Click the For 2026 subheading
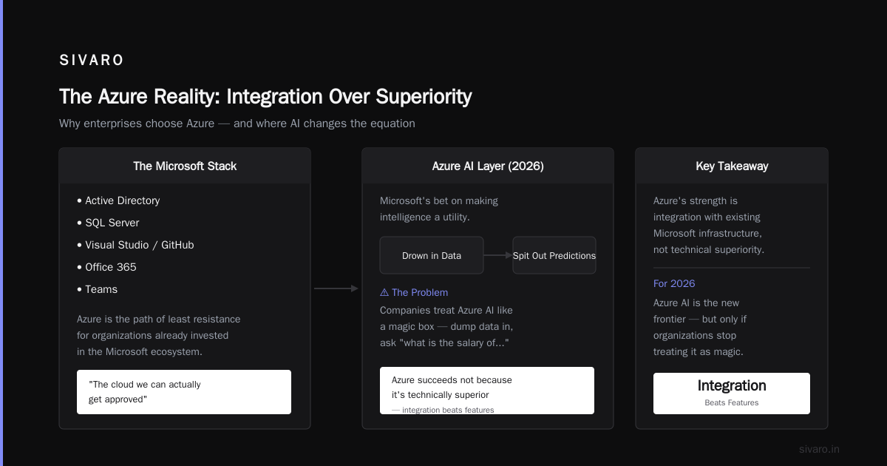 (x=674, y=283)
